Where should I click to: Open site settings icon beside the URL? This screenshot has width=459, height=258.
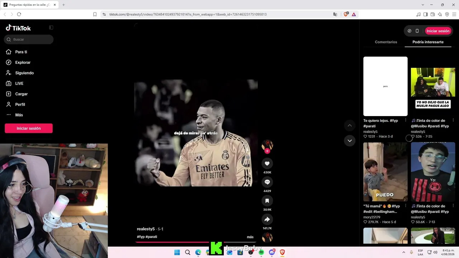[104, 14]
